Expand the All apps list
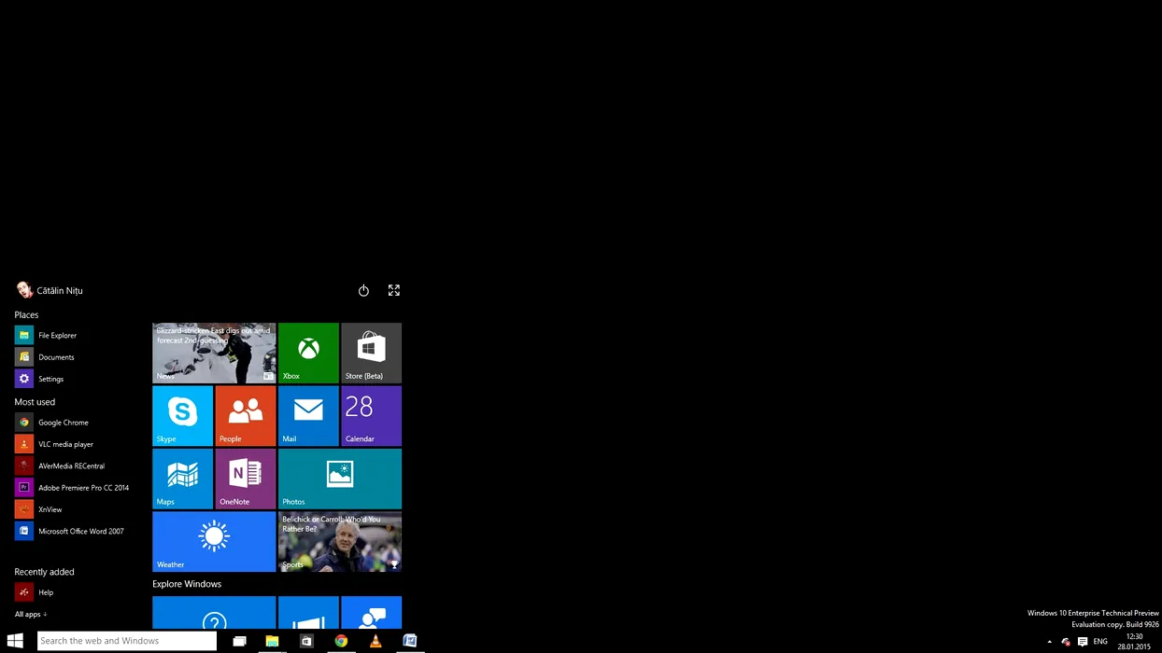The height and width of the screenshot is (653, 1162). 31,614
